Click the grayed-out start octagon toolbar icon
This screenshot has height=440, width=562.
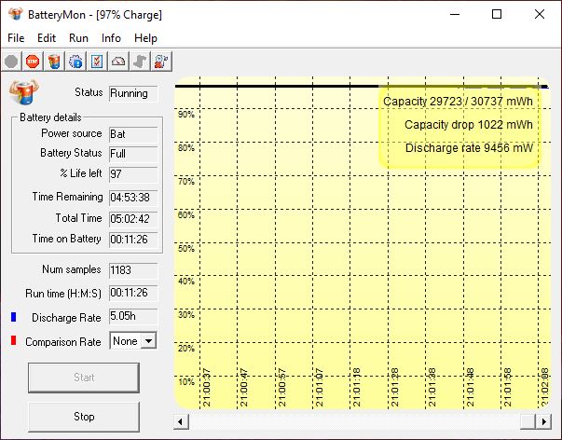click(x=11, y=62)
